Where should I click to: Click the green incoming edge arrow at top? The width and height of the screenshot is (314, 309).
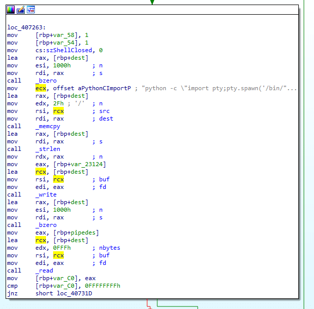[152, 2]
